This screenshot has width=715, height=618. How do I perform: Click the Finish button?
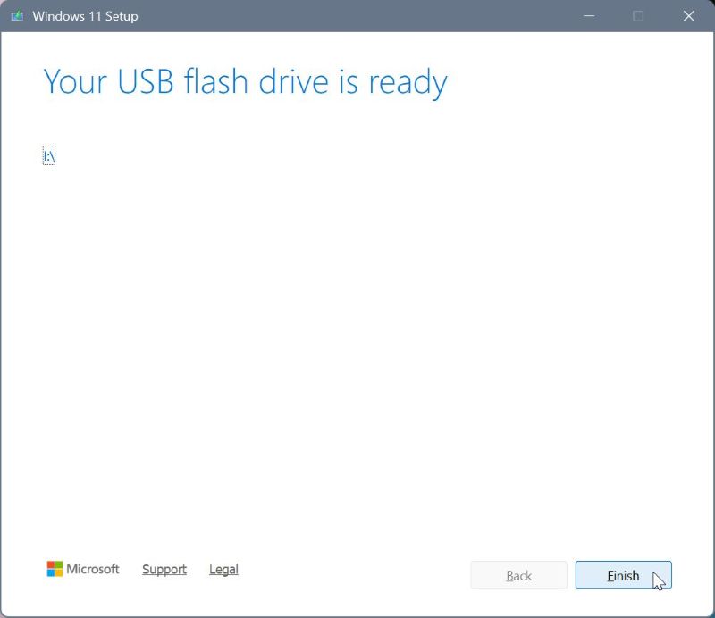pyautogui.click(x=623, y=575)
